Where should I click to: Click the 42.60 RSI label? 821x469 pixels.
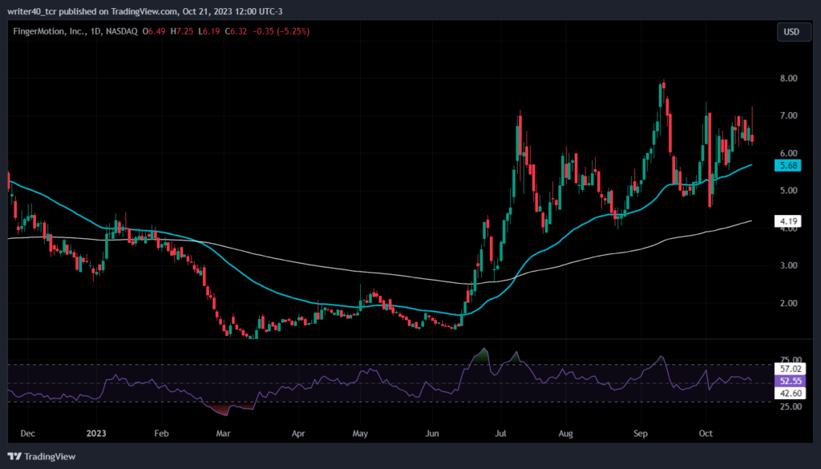(x=788, y=393)
